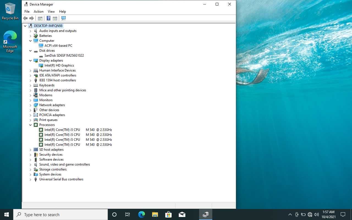Click the Storage controllers icon

click(36, 169)
